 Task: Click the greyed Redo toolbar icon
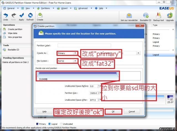point(14,17)
